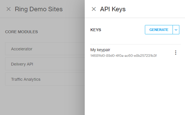Open the three-dot menu for My keypair
This screenshot has height=115, width=185.
pyautogui.click(x=176, y=53)
